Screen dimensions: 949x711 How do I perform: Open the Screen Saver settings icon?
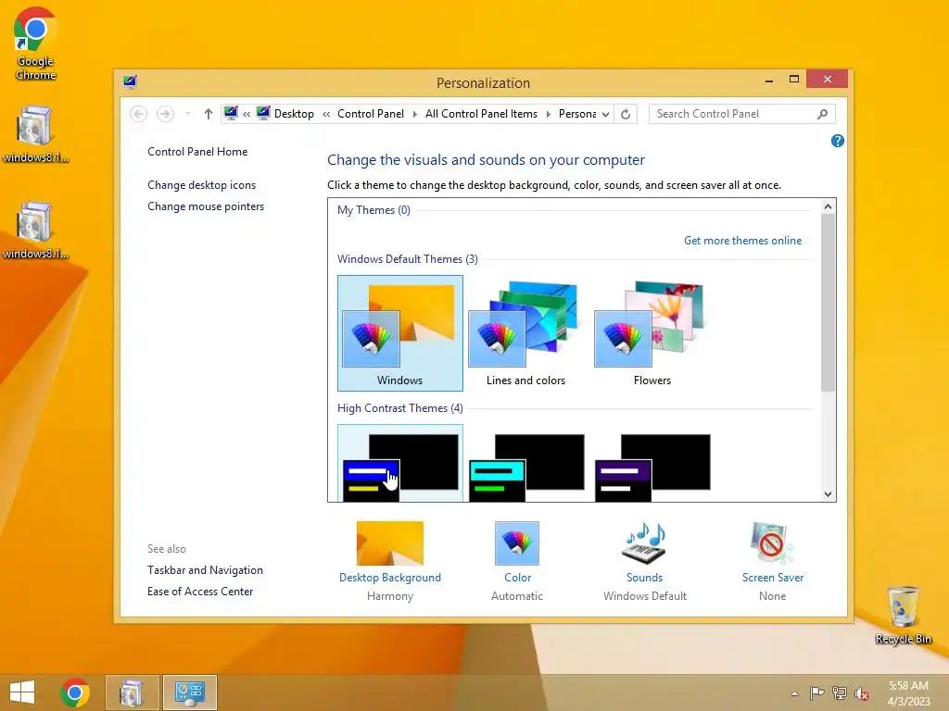click(772, 543)
